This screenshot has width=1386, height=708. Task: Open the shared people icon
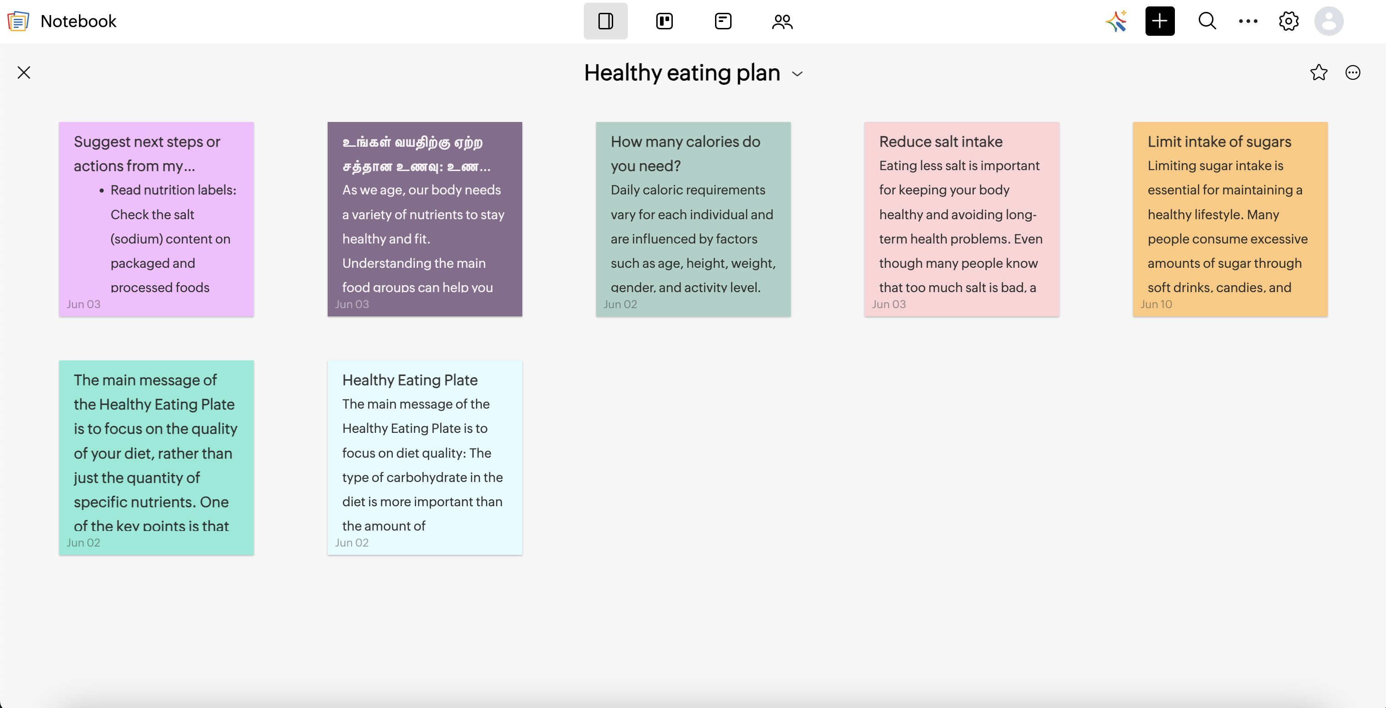click(x=782, y=22)
